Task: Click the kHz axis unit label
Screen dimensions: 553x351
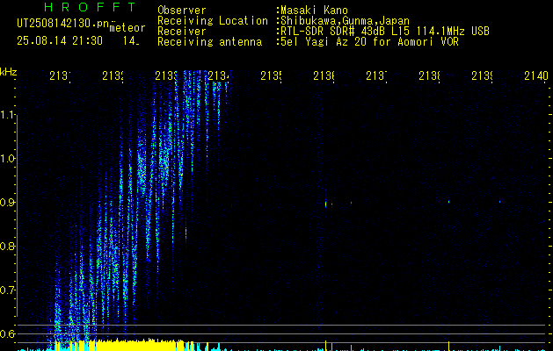Action: pos(8,72)
